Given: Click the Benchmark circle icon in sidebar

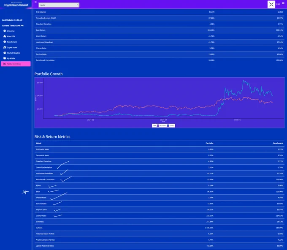Looking at the screenshot, I should click(x=5, y=42).
